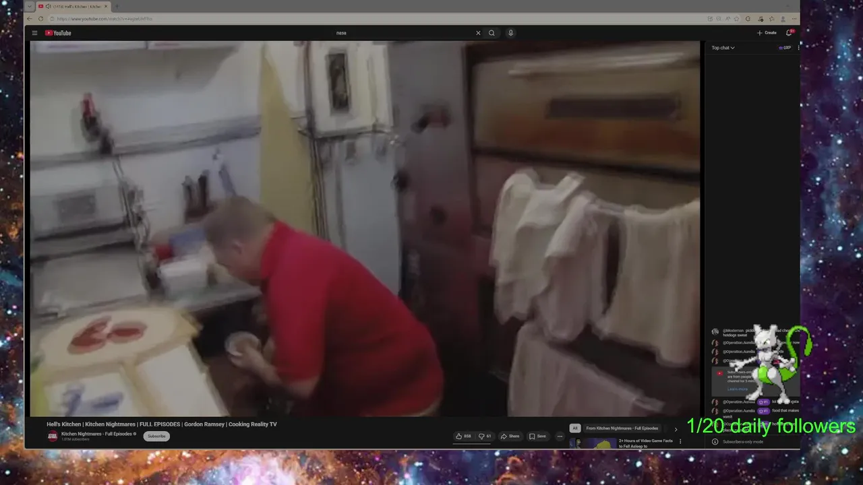Open 2+ Hours of Video Game Facts thumbnail
The width and height of the screenshot is (863, 485).
coord(593,443)
